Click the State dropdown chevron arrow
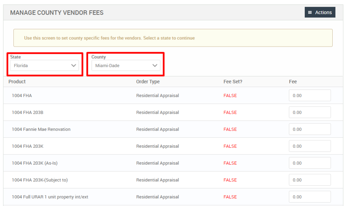 pos(73,65)
